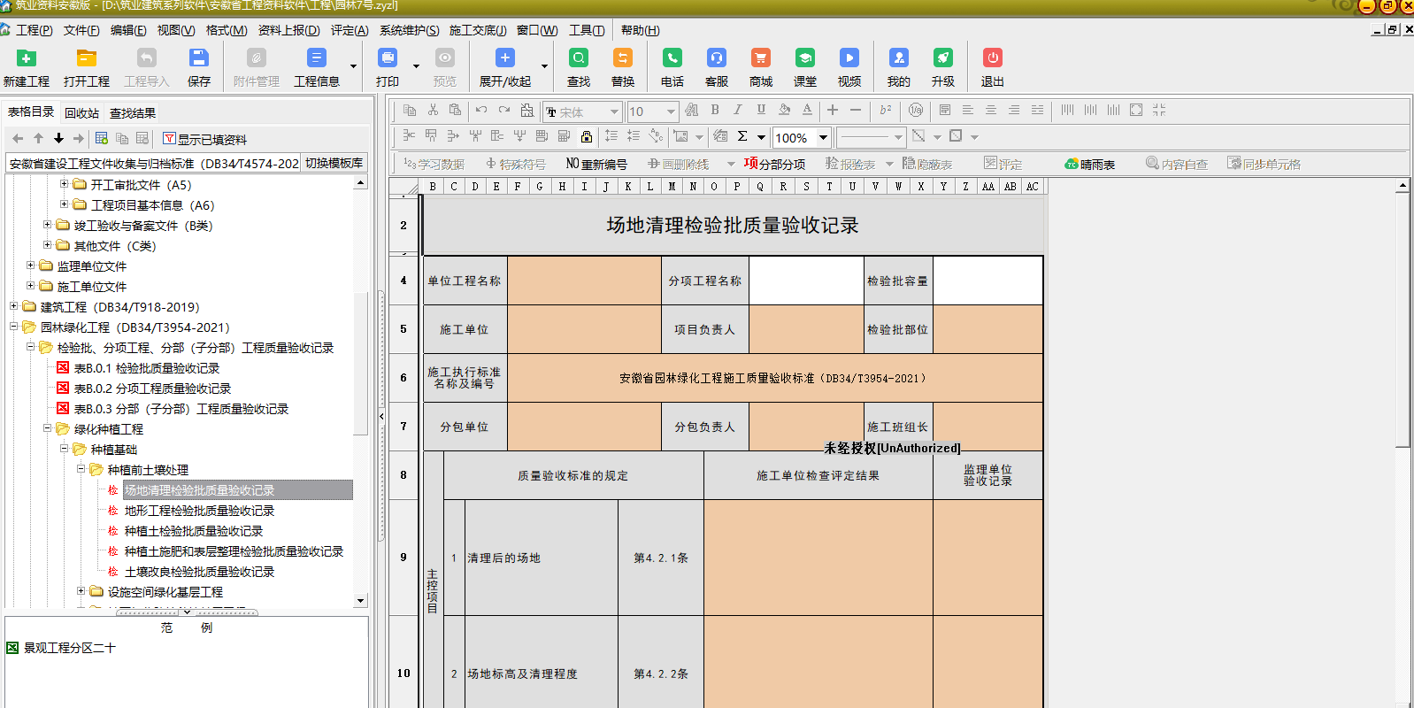The width and height of the screenshot is (1414, 708).
Task: Click the 查找 (Find) search icon
Action: point(579,58)
